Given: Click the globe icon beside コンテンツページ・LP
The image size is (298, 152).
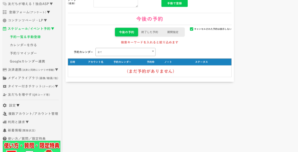Looking at the screenshot, I should tap(5, 20).
